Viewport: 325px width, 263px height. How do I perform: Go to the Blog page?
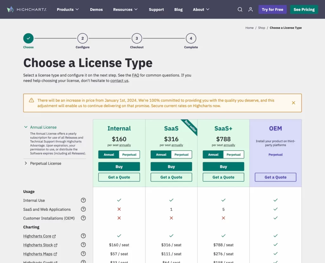pyautogui.click(x=178, y=10)
